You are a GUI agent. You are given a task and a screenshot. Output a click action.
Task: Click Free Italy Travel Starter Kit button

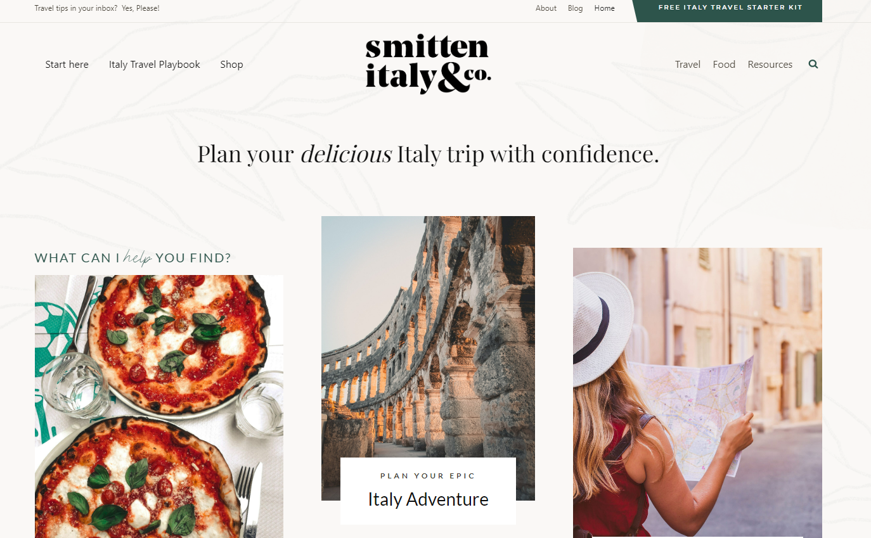(730, 8)
